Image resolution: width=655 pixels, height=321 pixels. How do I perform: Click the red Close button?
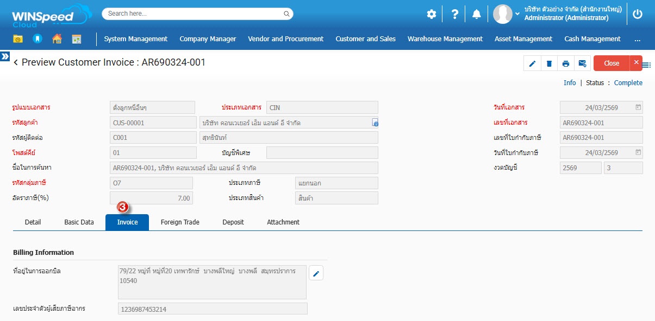(x=612, y=63)
